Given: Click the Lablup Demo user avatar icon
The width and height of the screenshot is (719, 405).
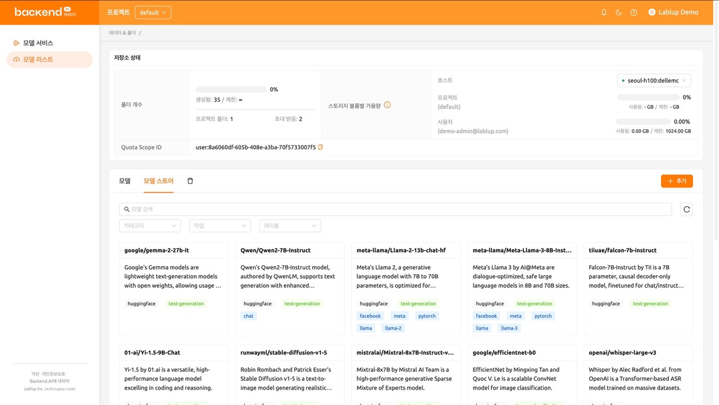Looking at the screenshot, I should pos(652,12).
